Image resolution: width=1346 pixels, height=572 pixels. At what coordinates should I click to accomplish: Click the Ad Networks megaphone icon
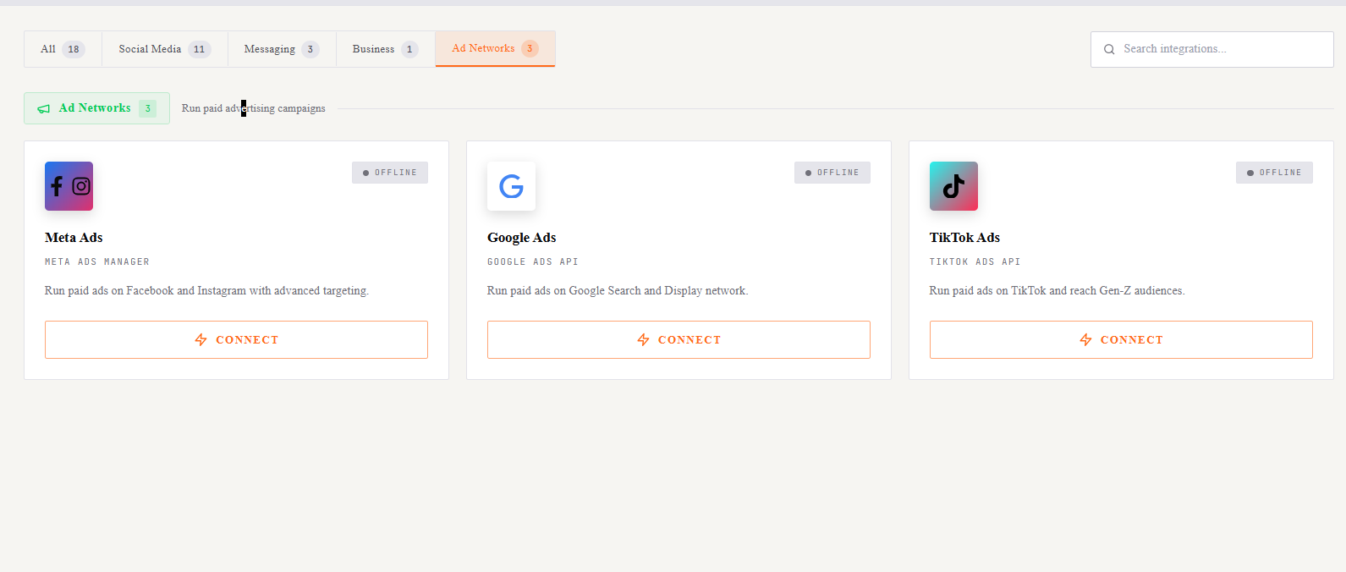click(x=44, y=108)
